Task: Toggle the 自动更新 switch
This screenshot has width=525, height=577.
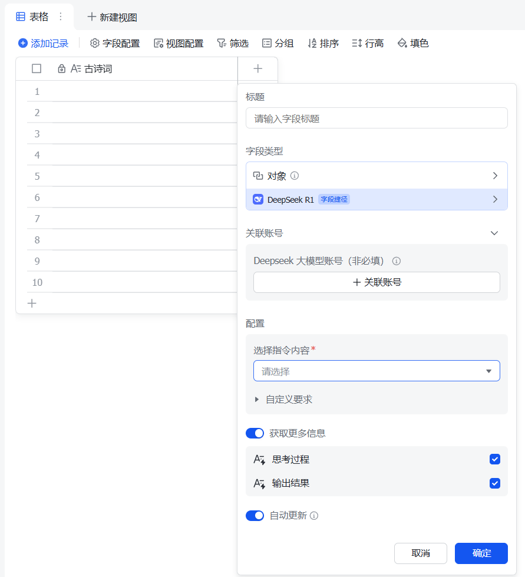Action: 255,516
